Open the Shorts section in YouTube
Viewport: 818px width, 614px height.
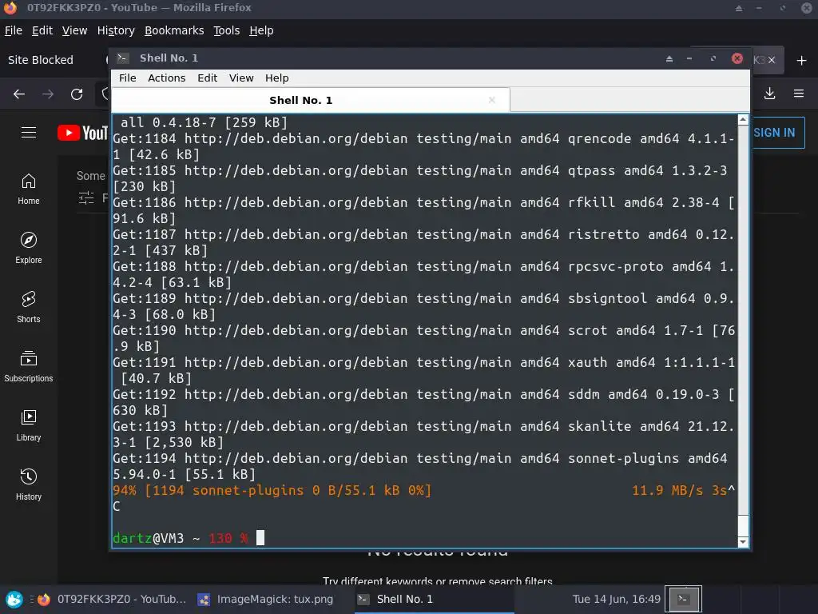28,308
